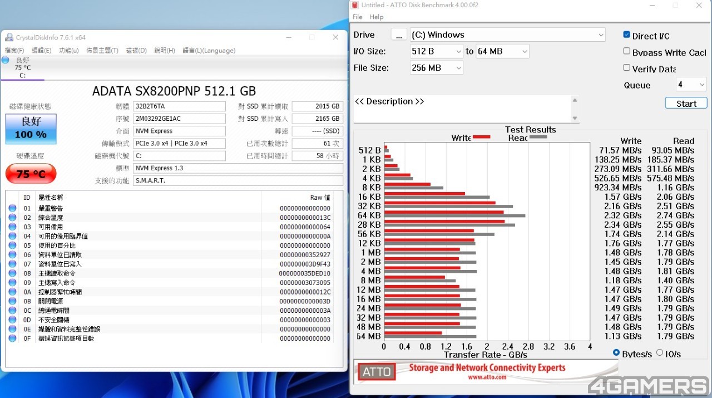Open the 磁碟(D) disk menu
Image resolution: width=712 pixels, height=398 pixels.
136,51
